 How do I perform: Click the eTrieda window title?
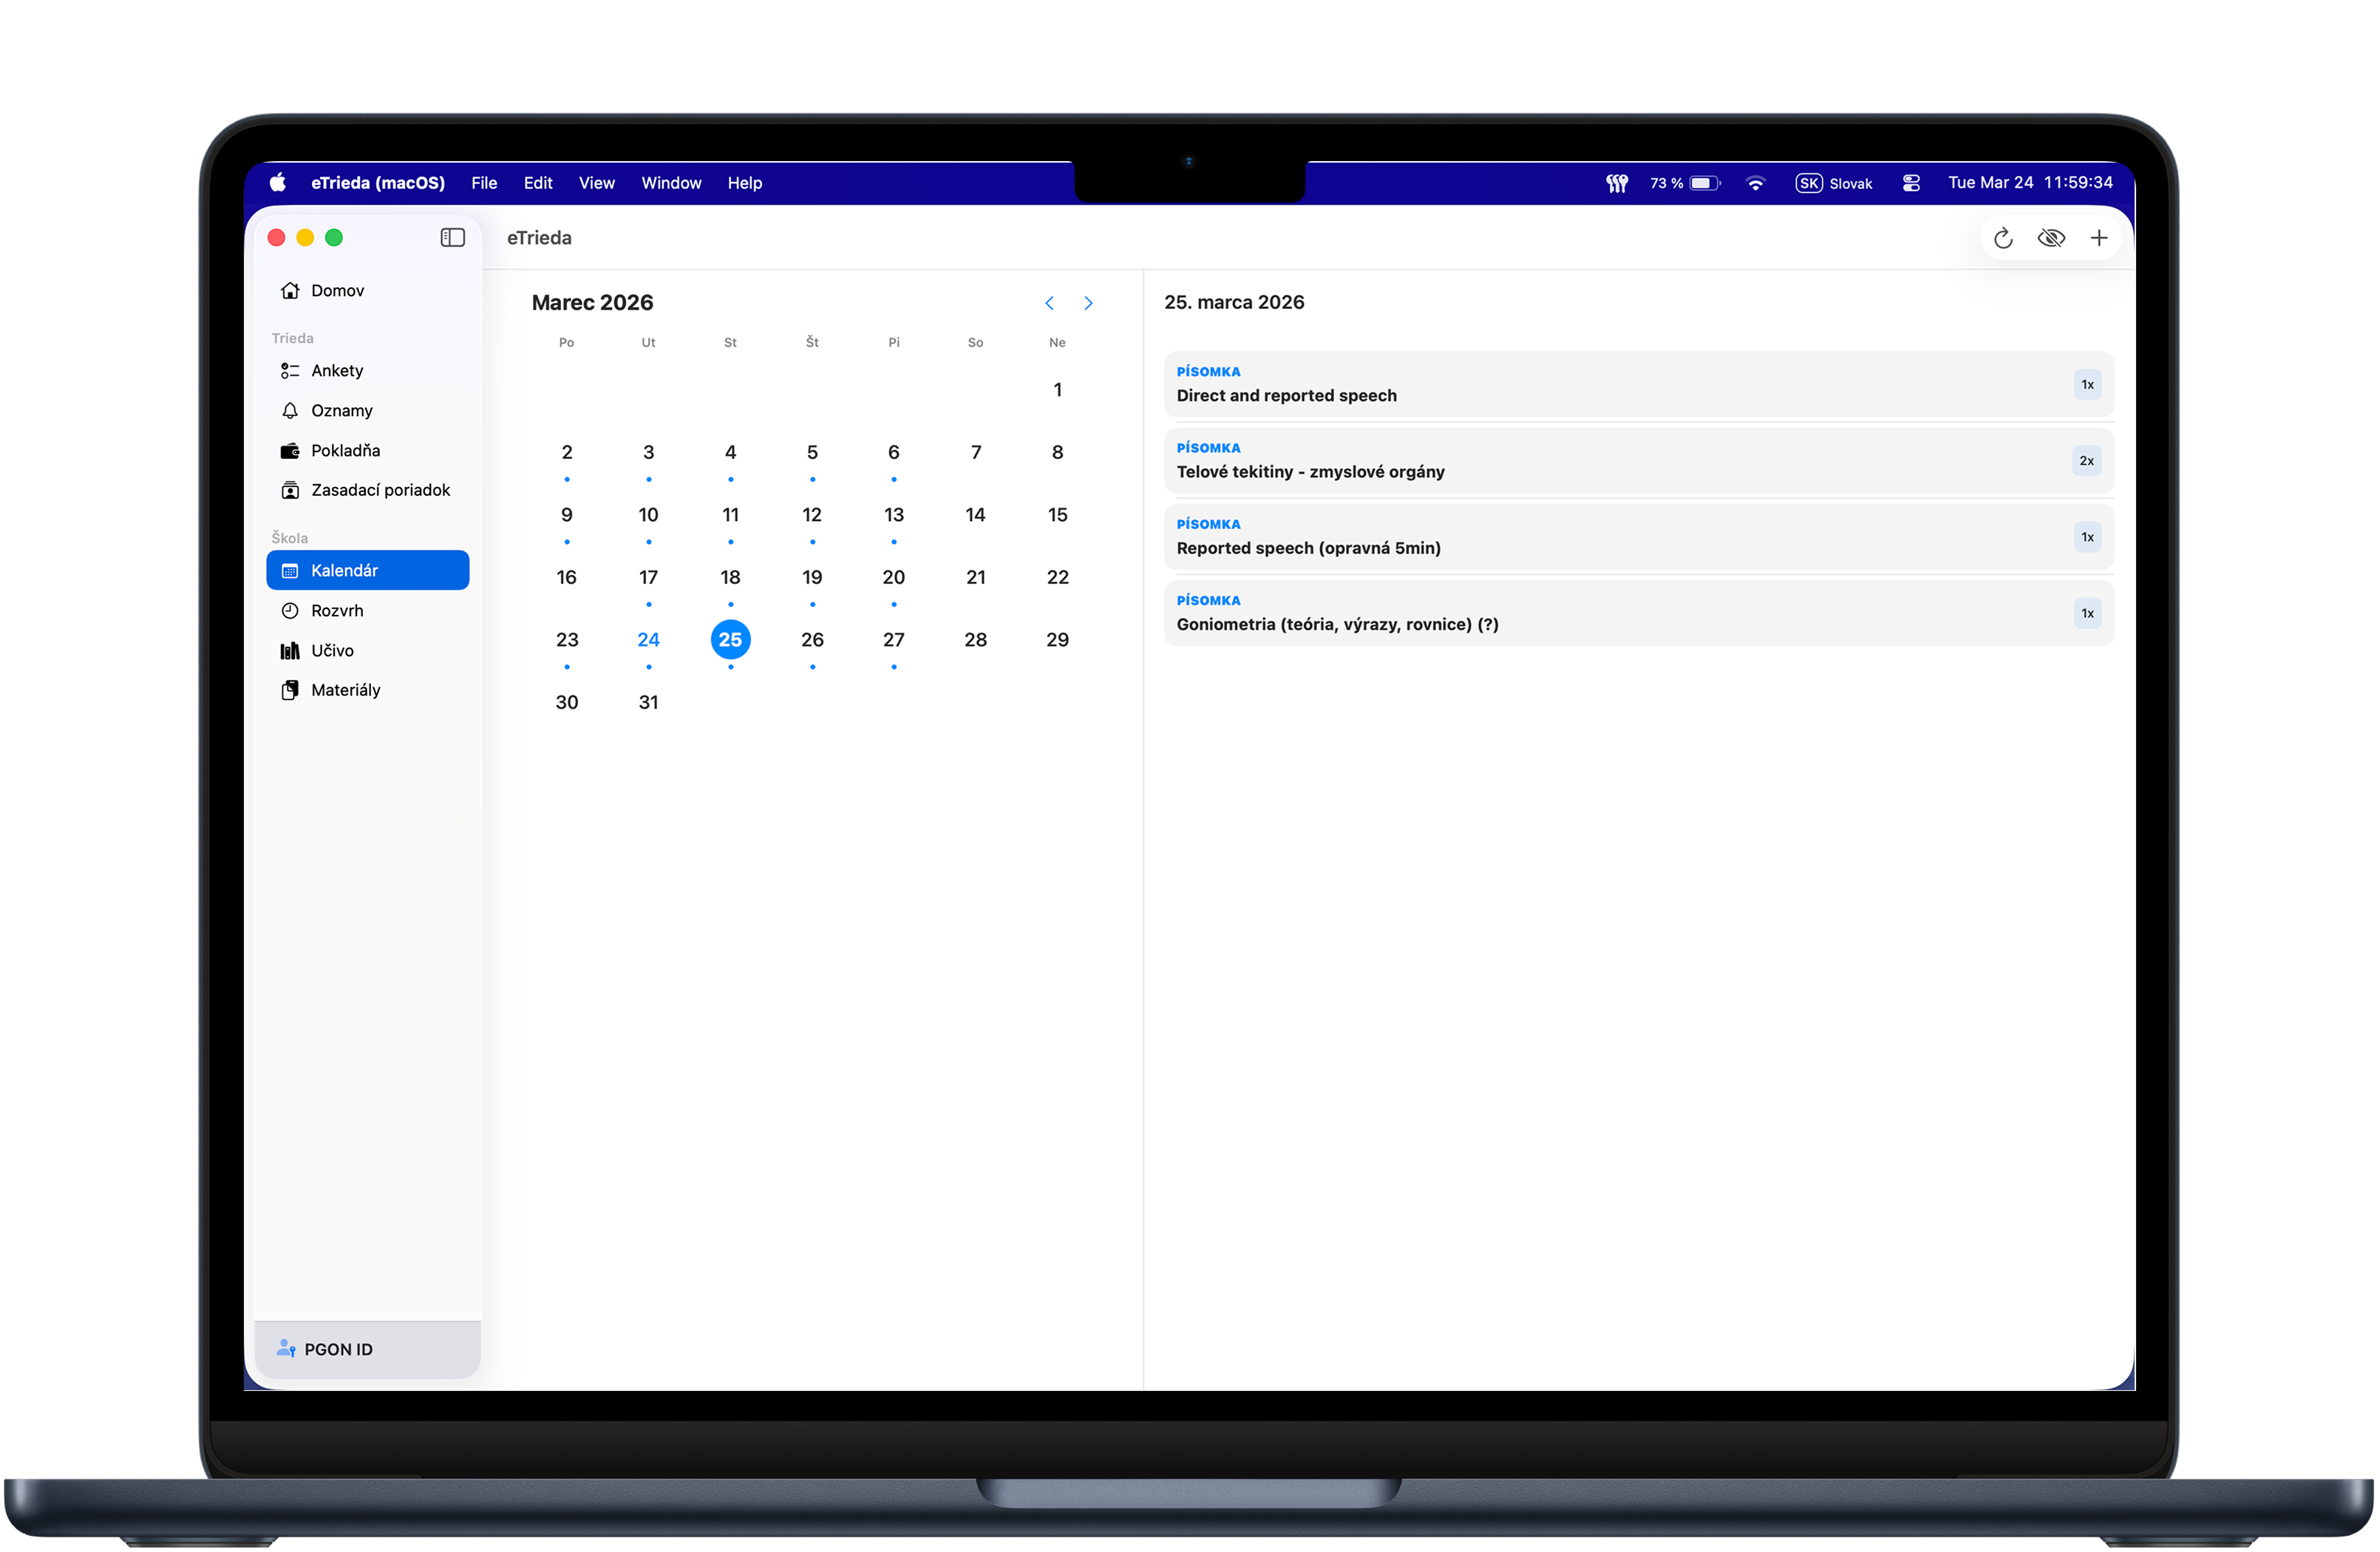click(x=539, y=238)
